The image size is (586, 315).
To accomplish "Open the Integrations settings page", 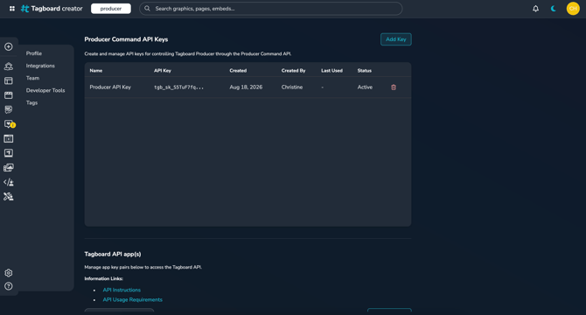I will [40, 66].
